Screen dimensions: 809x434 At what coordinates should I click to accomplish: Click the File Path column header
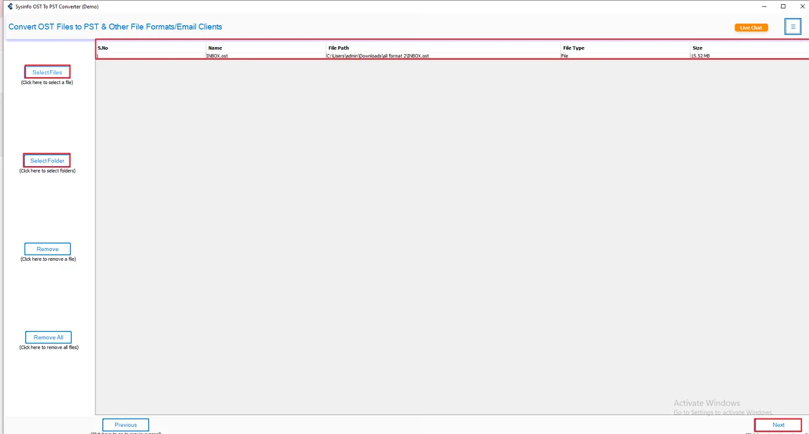[x=338, y=48]
